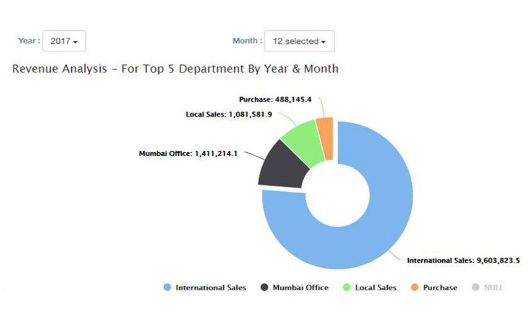Open the Year 2017 dropdown
This screenshot has height=320, width=530.
click(64, 41)
